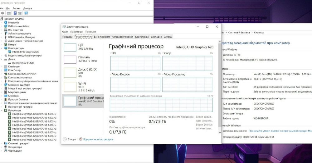Click the Відкрити монітор ресурсів link
This screenshot has width=312, height=163.
(x=98, y=139)
